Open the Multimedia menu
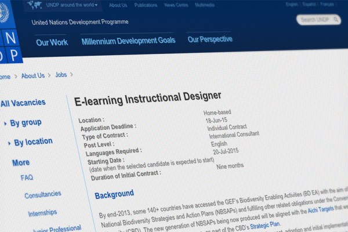Viewport: 348px width, 232px height. [204, 5]
